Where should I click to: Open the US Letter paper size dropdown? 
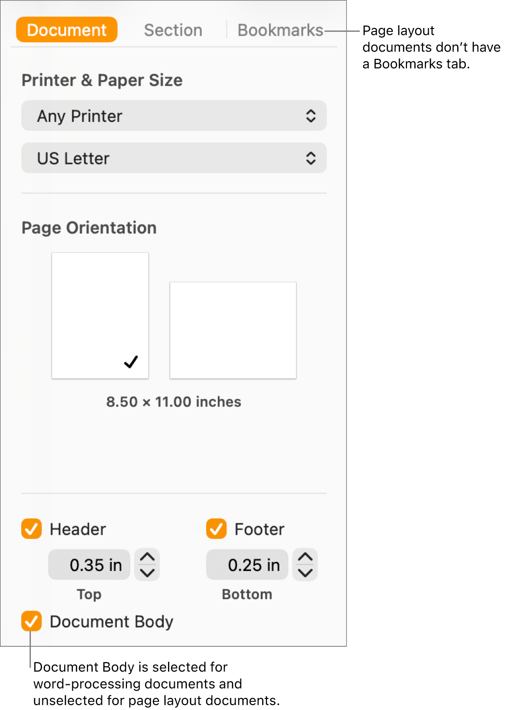(174, 158)
